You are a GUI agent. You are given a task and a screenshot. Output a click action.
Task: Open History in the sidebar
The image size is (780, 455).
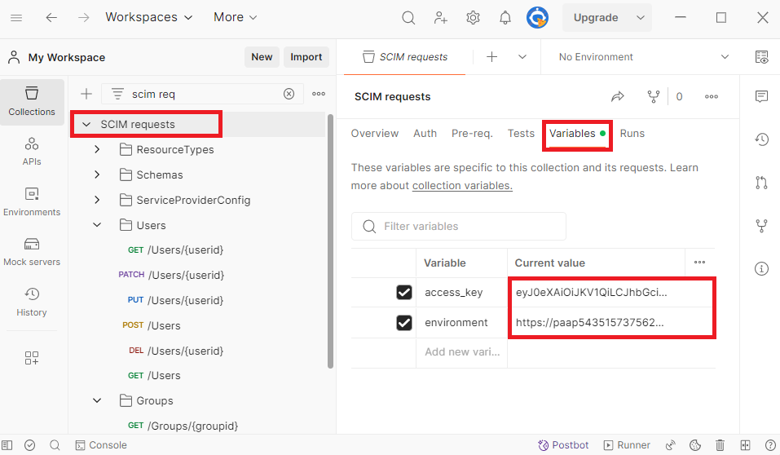tap(32, 302)
